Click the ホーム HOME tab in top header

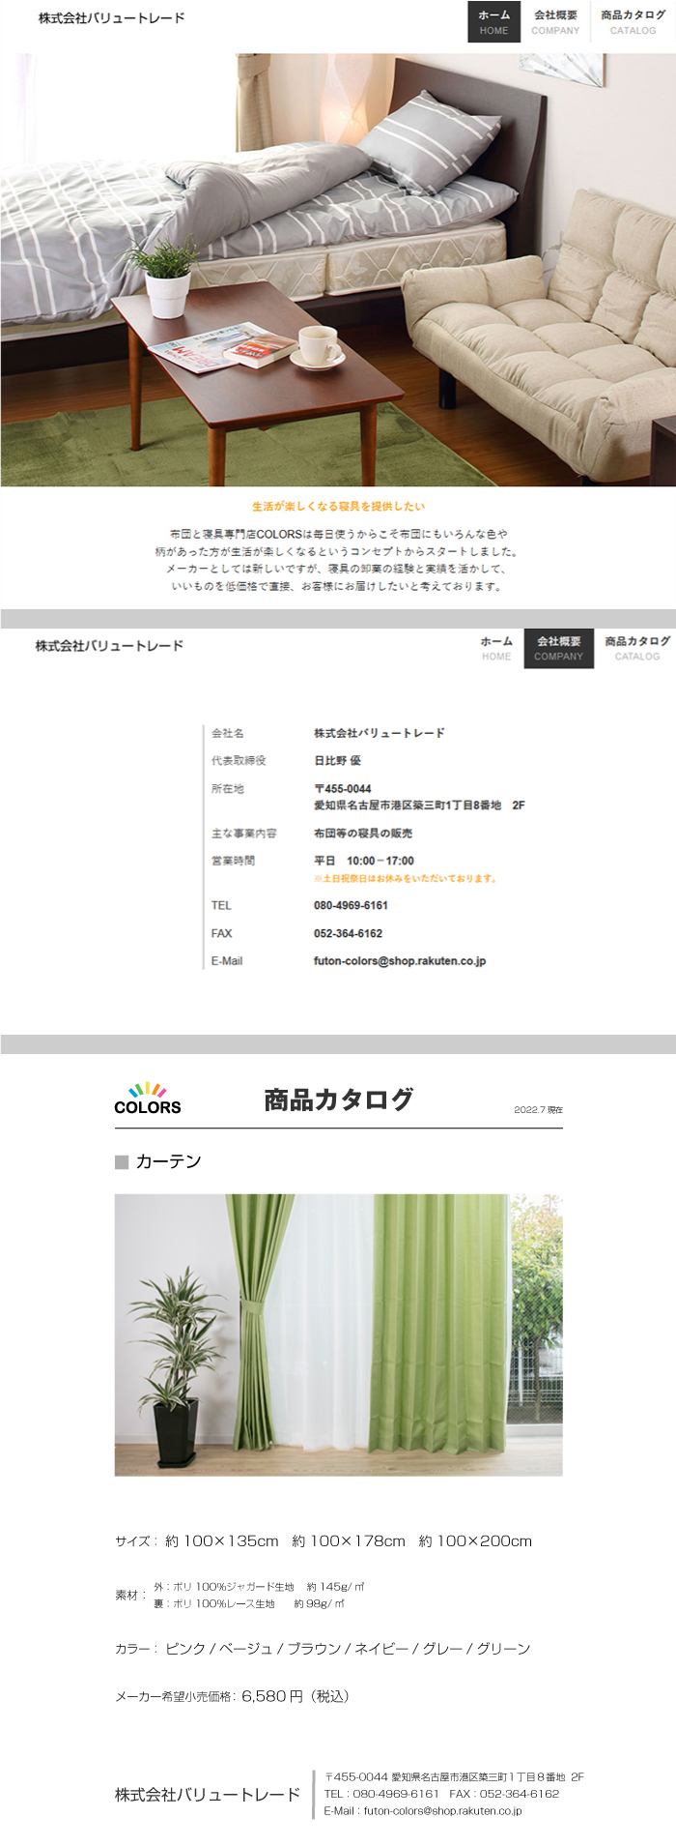pyautogui.click(x=493, y=22)
